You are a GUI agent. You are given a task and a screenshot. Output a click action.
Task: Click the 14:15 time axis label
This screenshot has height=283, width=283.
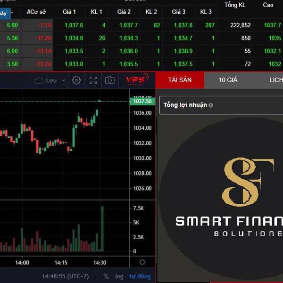(x=61, y=262)
